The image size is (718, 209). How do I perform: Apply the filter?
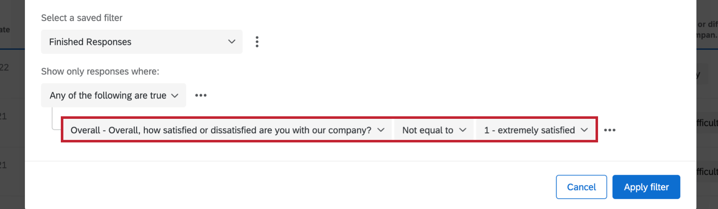646,187
